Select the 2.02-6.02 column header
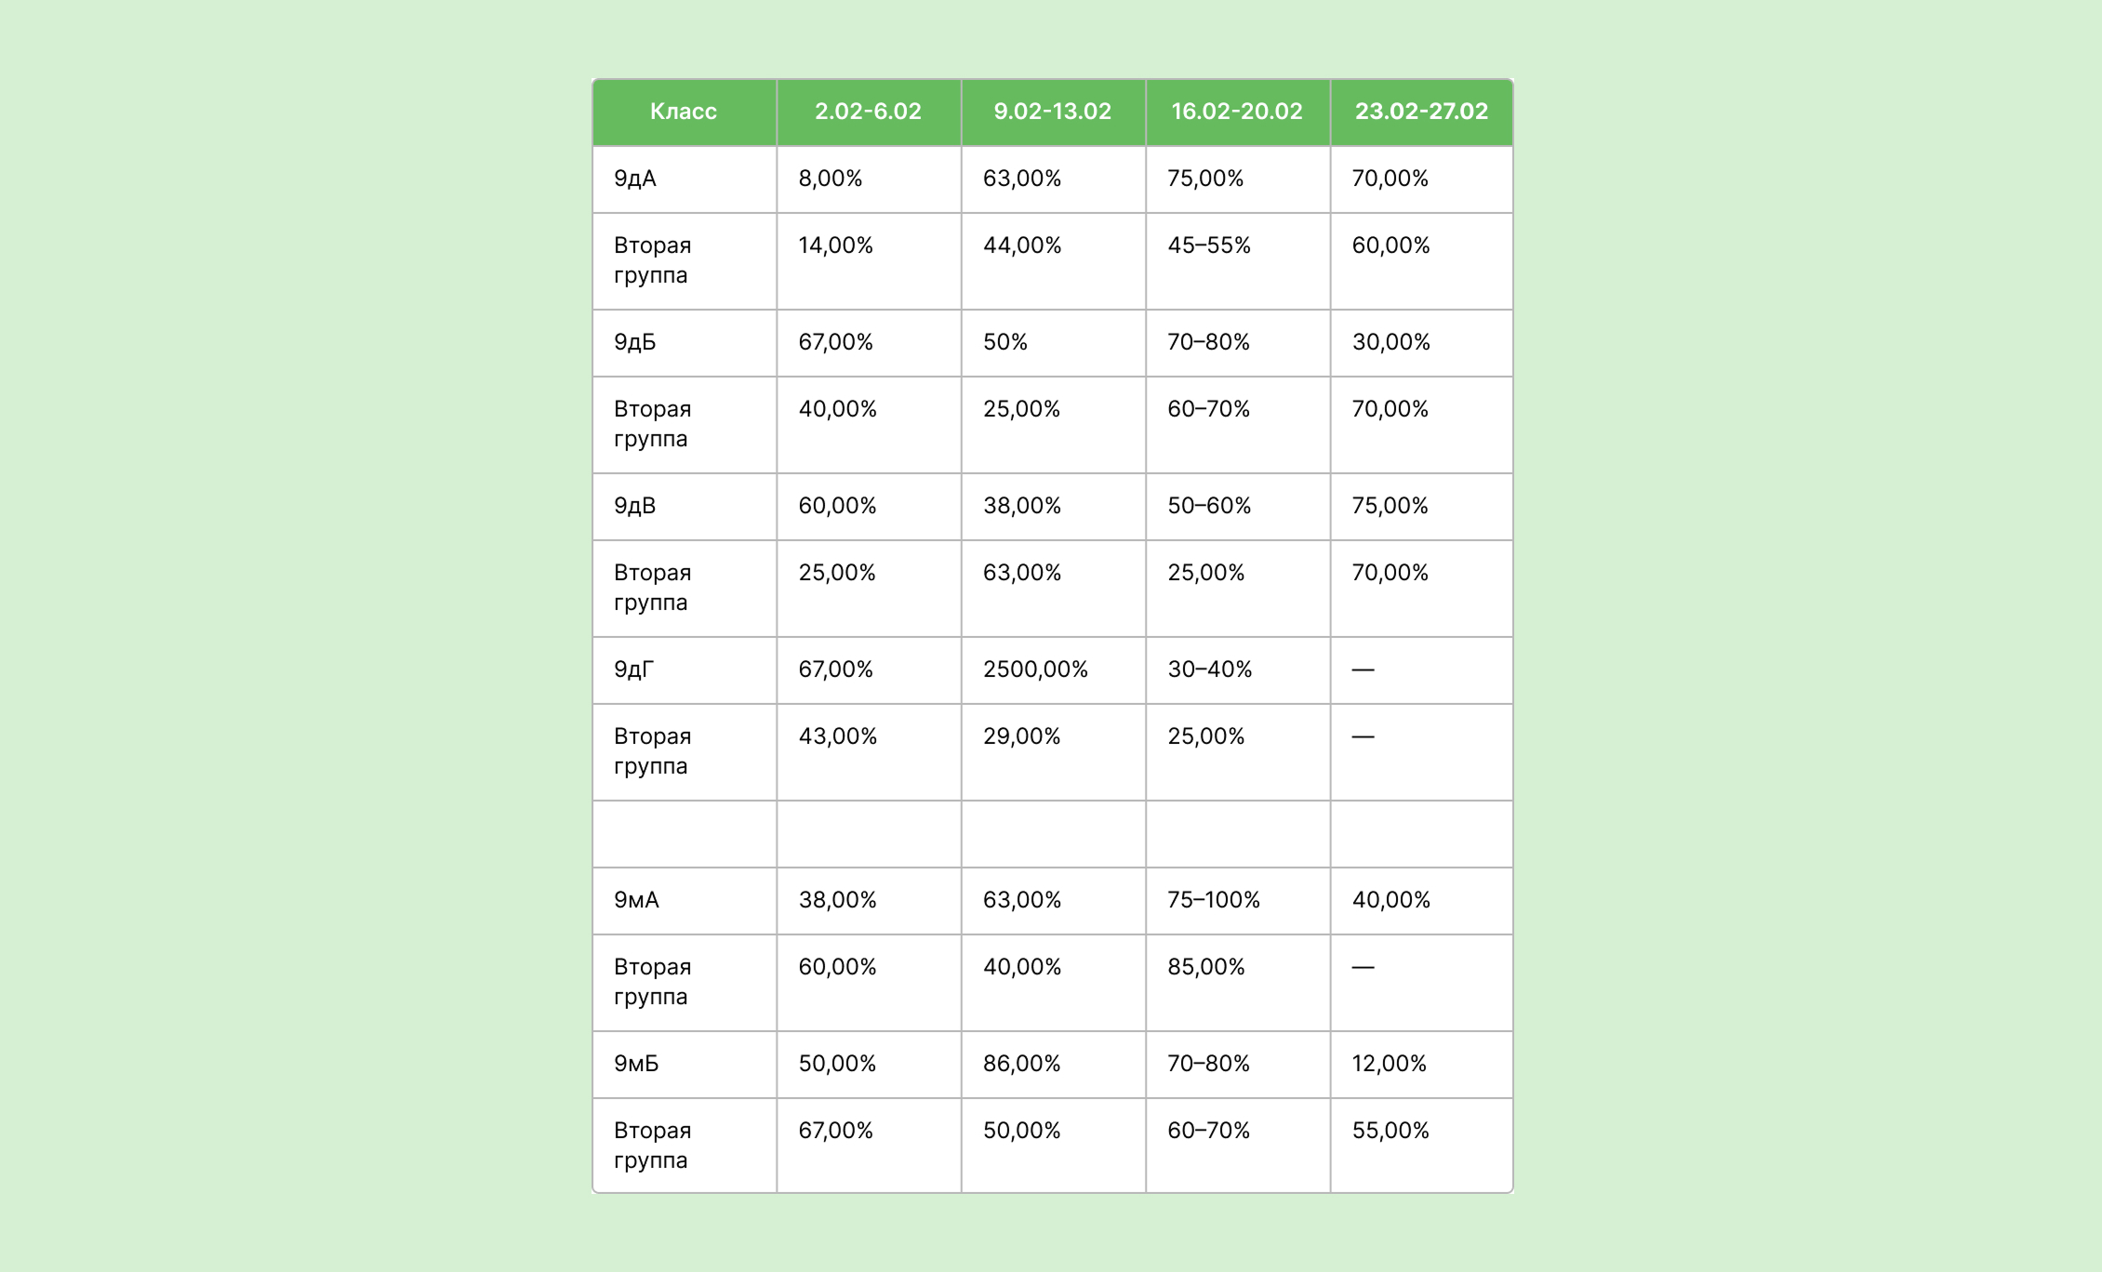The width and height of the screenshot is (2102, 1272). 869,112
